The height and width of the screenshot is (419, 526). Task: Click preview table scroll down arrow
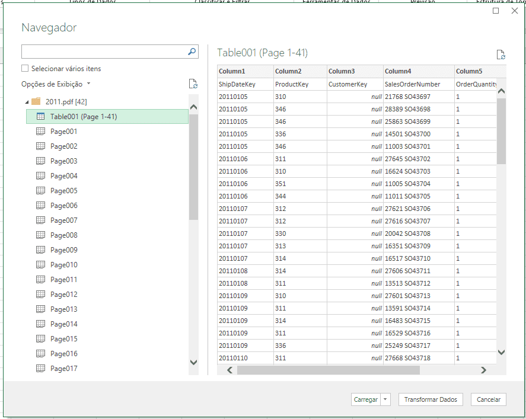(501, 352)
